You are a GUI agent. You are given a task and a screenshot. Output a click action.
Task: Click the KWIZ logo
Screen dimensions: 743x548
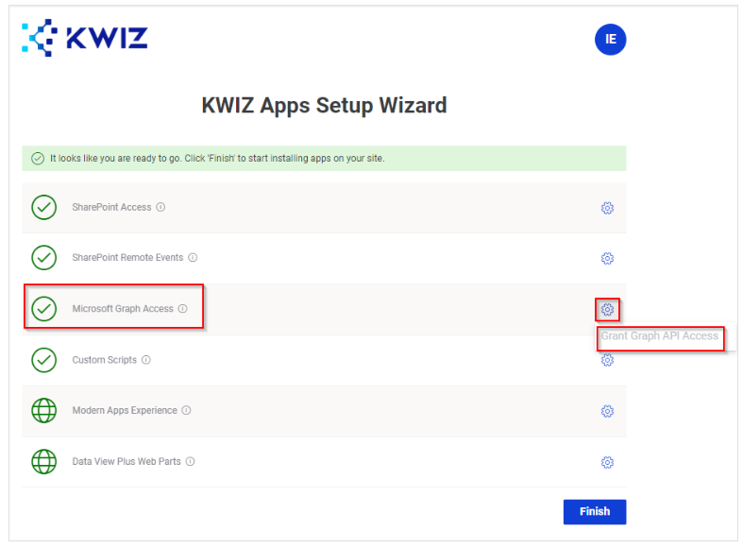click(85, 38)
